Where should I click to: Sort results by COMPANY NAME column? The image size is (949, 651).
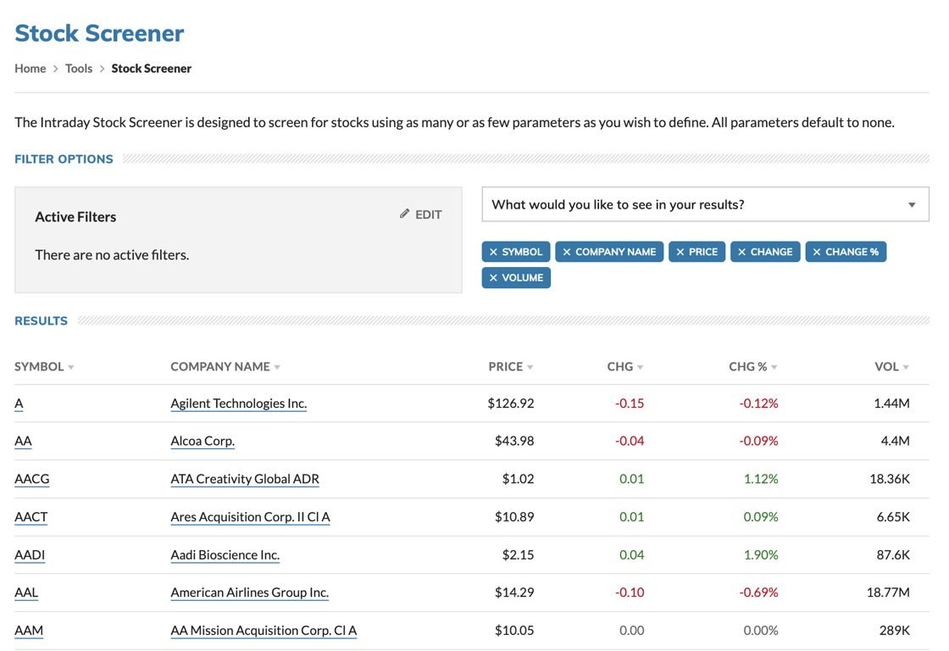coord(225,367)
